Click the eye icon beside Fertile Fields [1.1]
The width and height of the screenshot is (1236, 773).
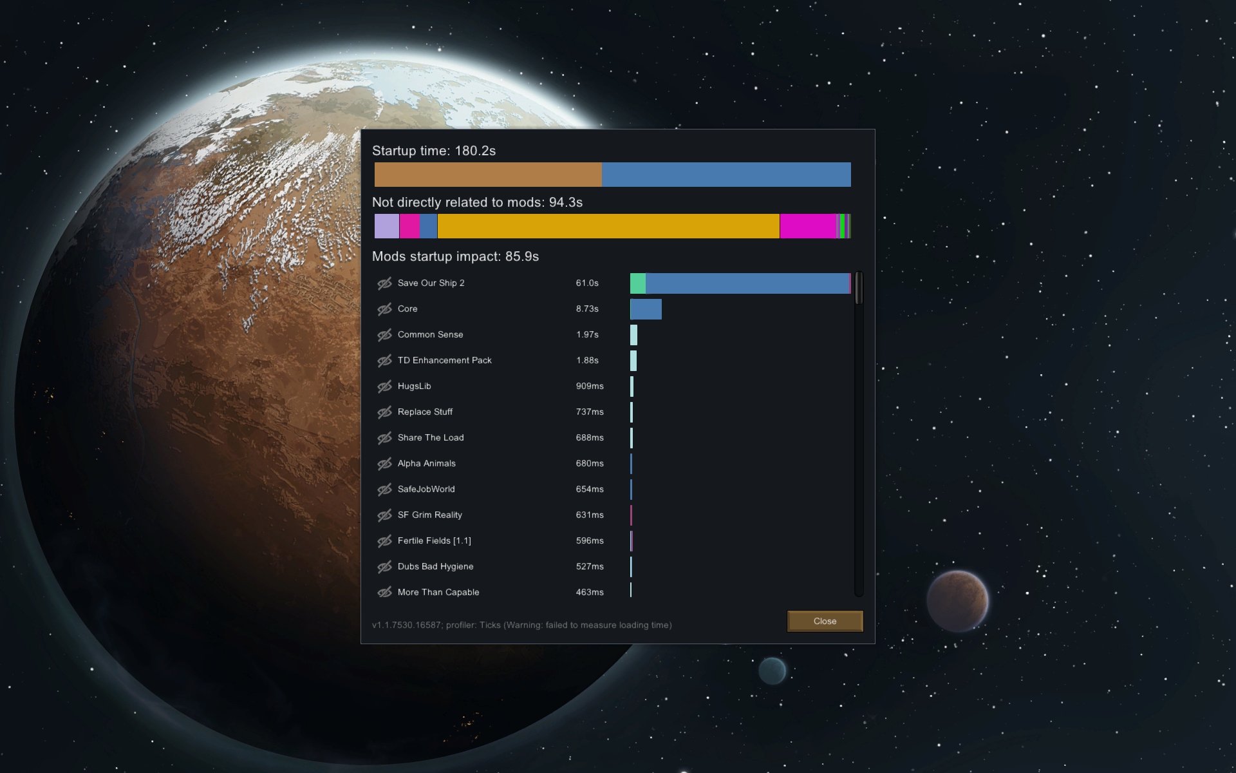click(385, 540)
